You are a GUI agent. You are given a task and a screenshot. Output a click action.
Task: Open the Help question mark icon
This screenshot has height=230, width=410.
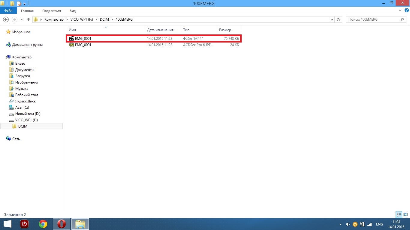(407, 10)
